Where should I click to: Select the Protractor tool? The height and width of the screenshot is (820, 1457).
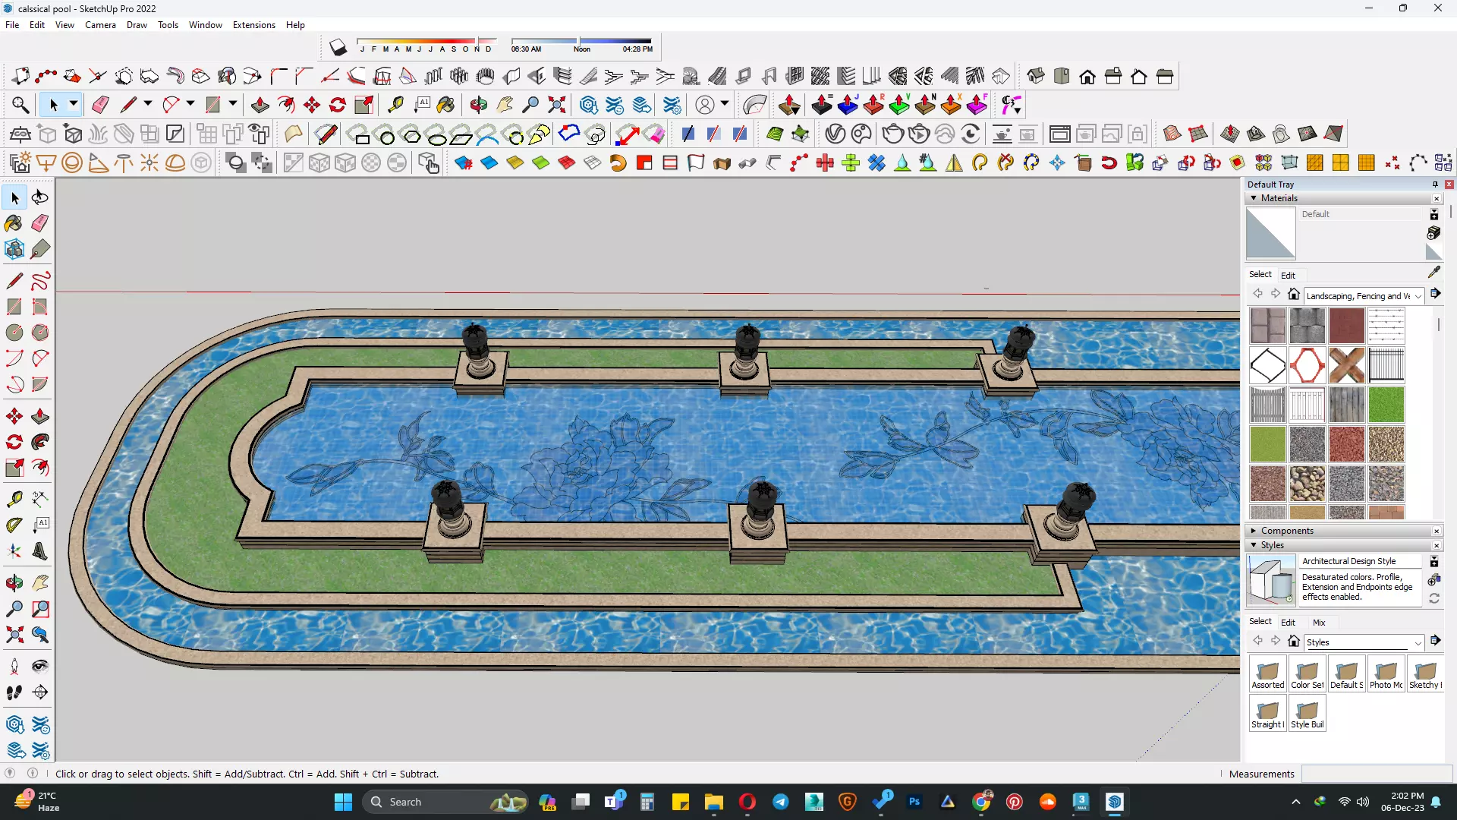click(14, 525)
